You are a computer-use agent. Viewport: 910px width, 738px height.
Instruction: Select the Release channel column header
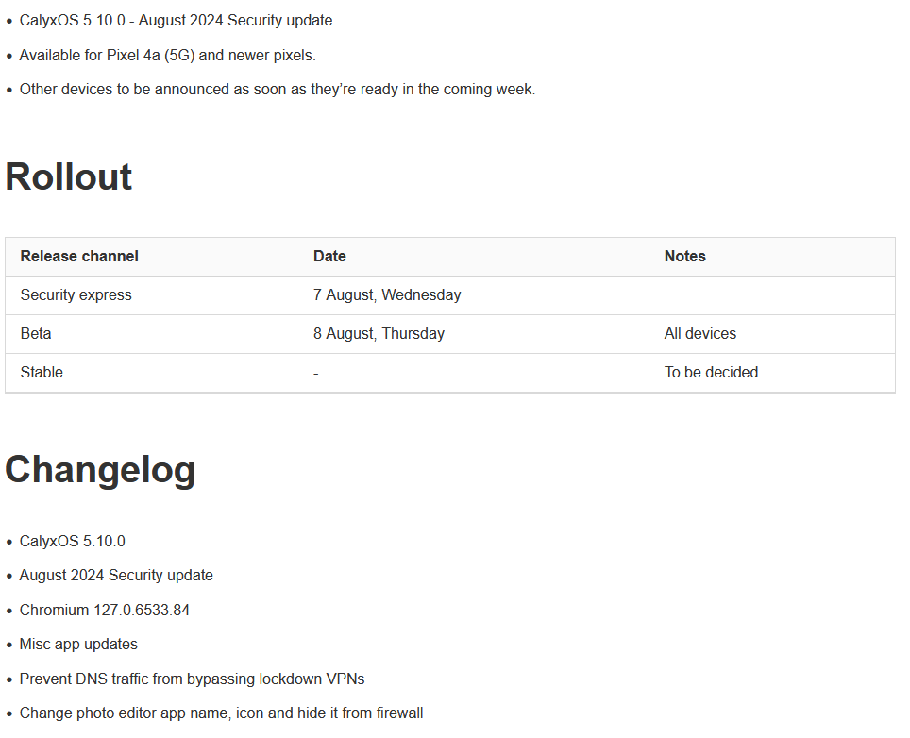click(x=79, y=256)
